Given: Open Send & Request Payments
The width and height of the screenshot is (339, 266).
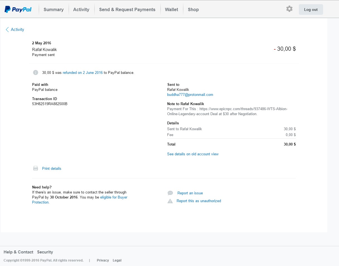Looking at the screenshot, I should [127, 9].
